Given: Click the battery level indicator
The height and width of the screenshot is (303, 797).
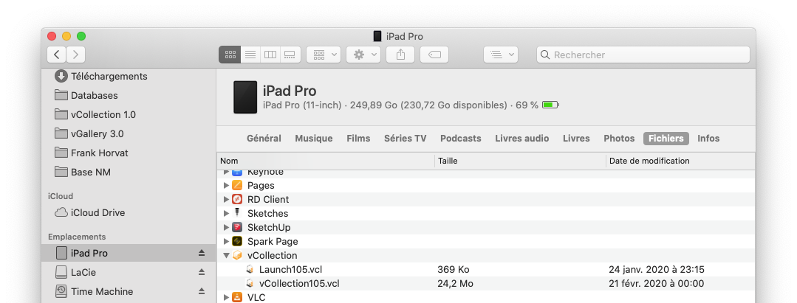Looking at the screenshot, I should pyautogui.click(x=550, y=105).
